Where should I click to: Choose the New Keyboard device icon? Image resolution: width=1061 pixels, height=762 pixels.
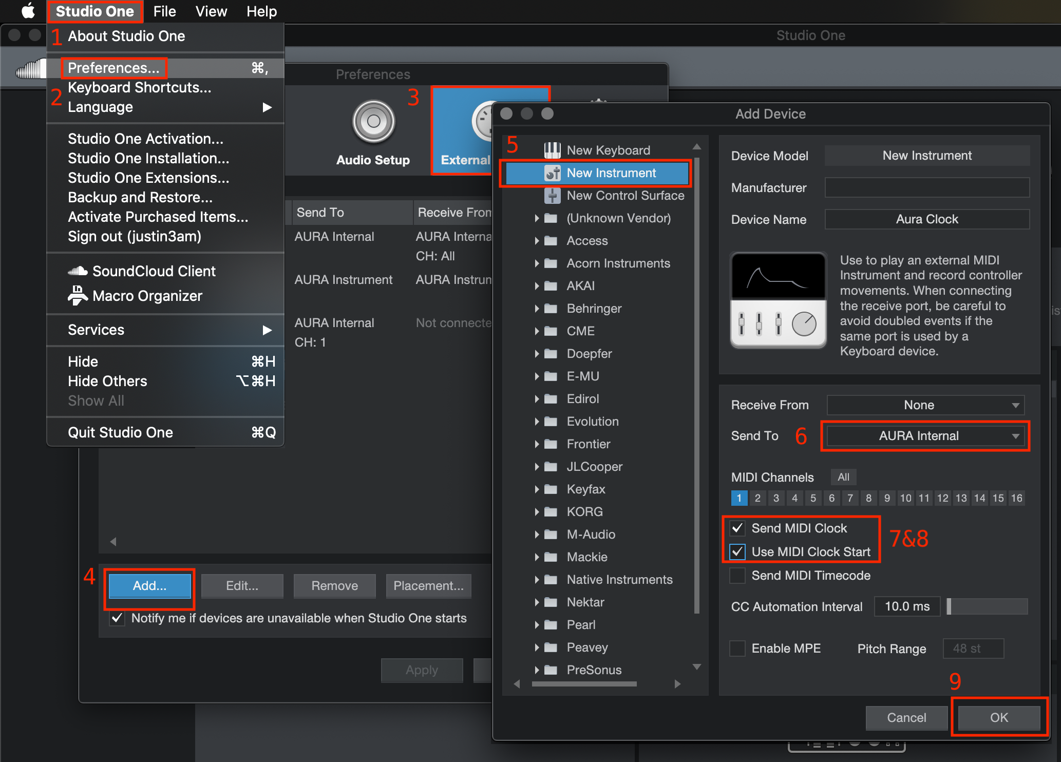pos(552,150)
